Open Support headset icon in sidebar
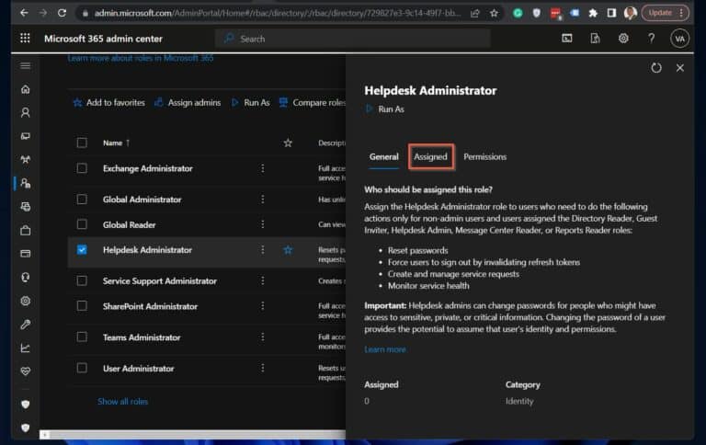706x445 pixels. 26,277
